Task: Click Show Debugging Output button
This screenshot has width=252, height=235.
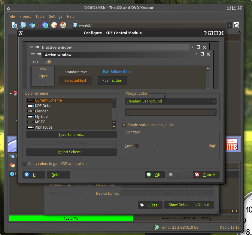Action: point(189,205)
